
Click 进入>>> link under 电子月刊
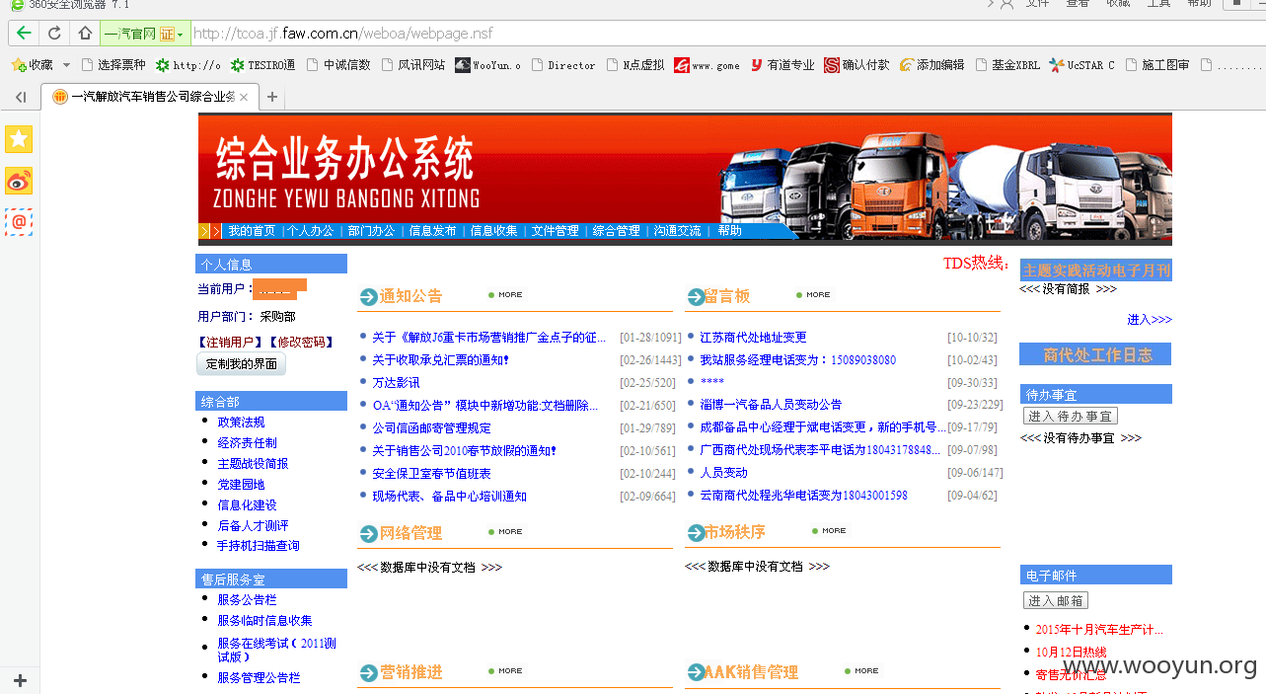click(x=1150, y=320)
